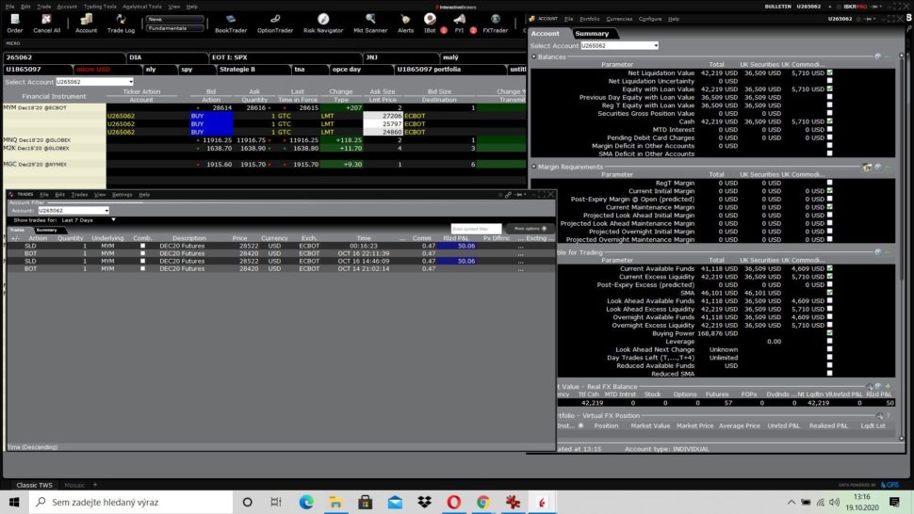Screen dimensions: 914x514
Task: Check Comb. box for 00:16:23 trade
Action: (x=142, y=246)
